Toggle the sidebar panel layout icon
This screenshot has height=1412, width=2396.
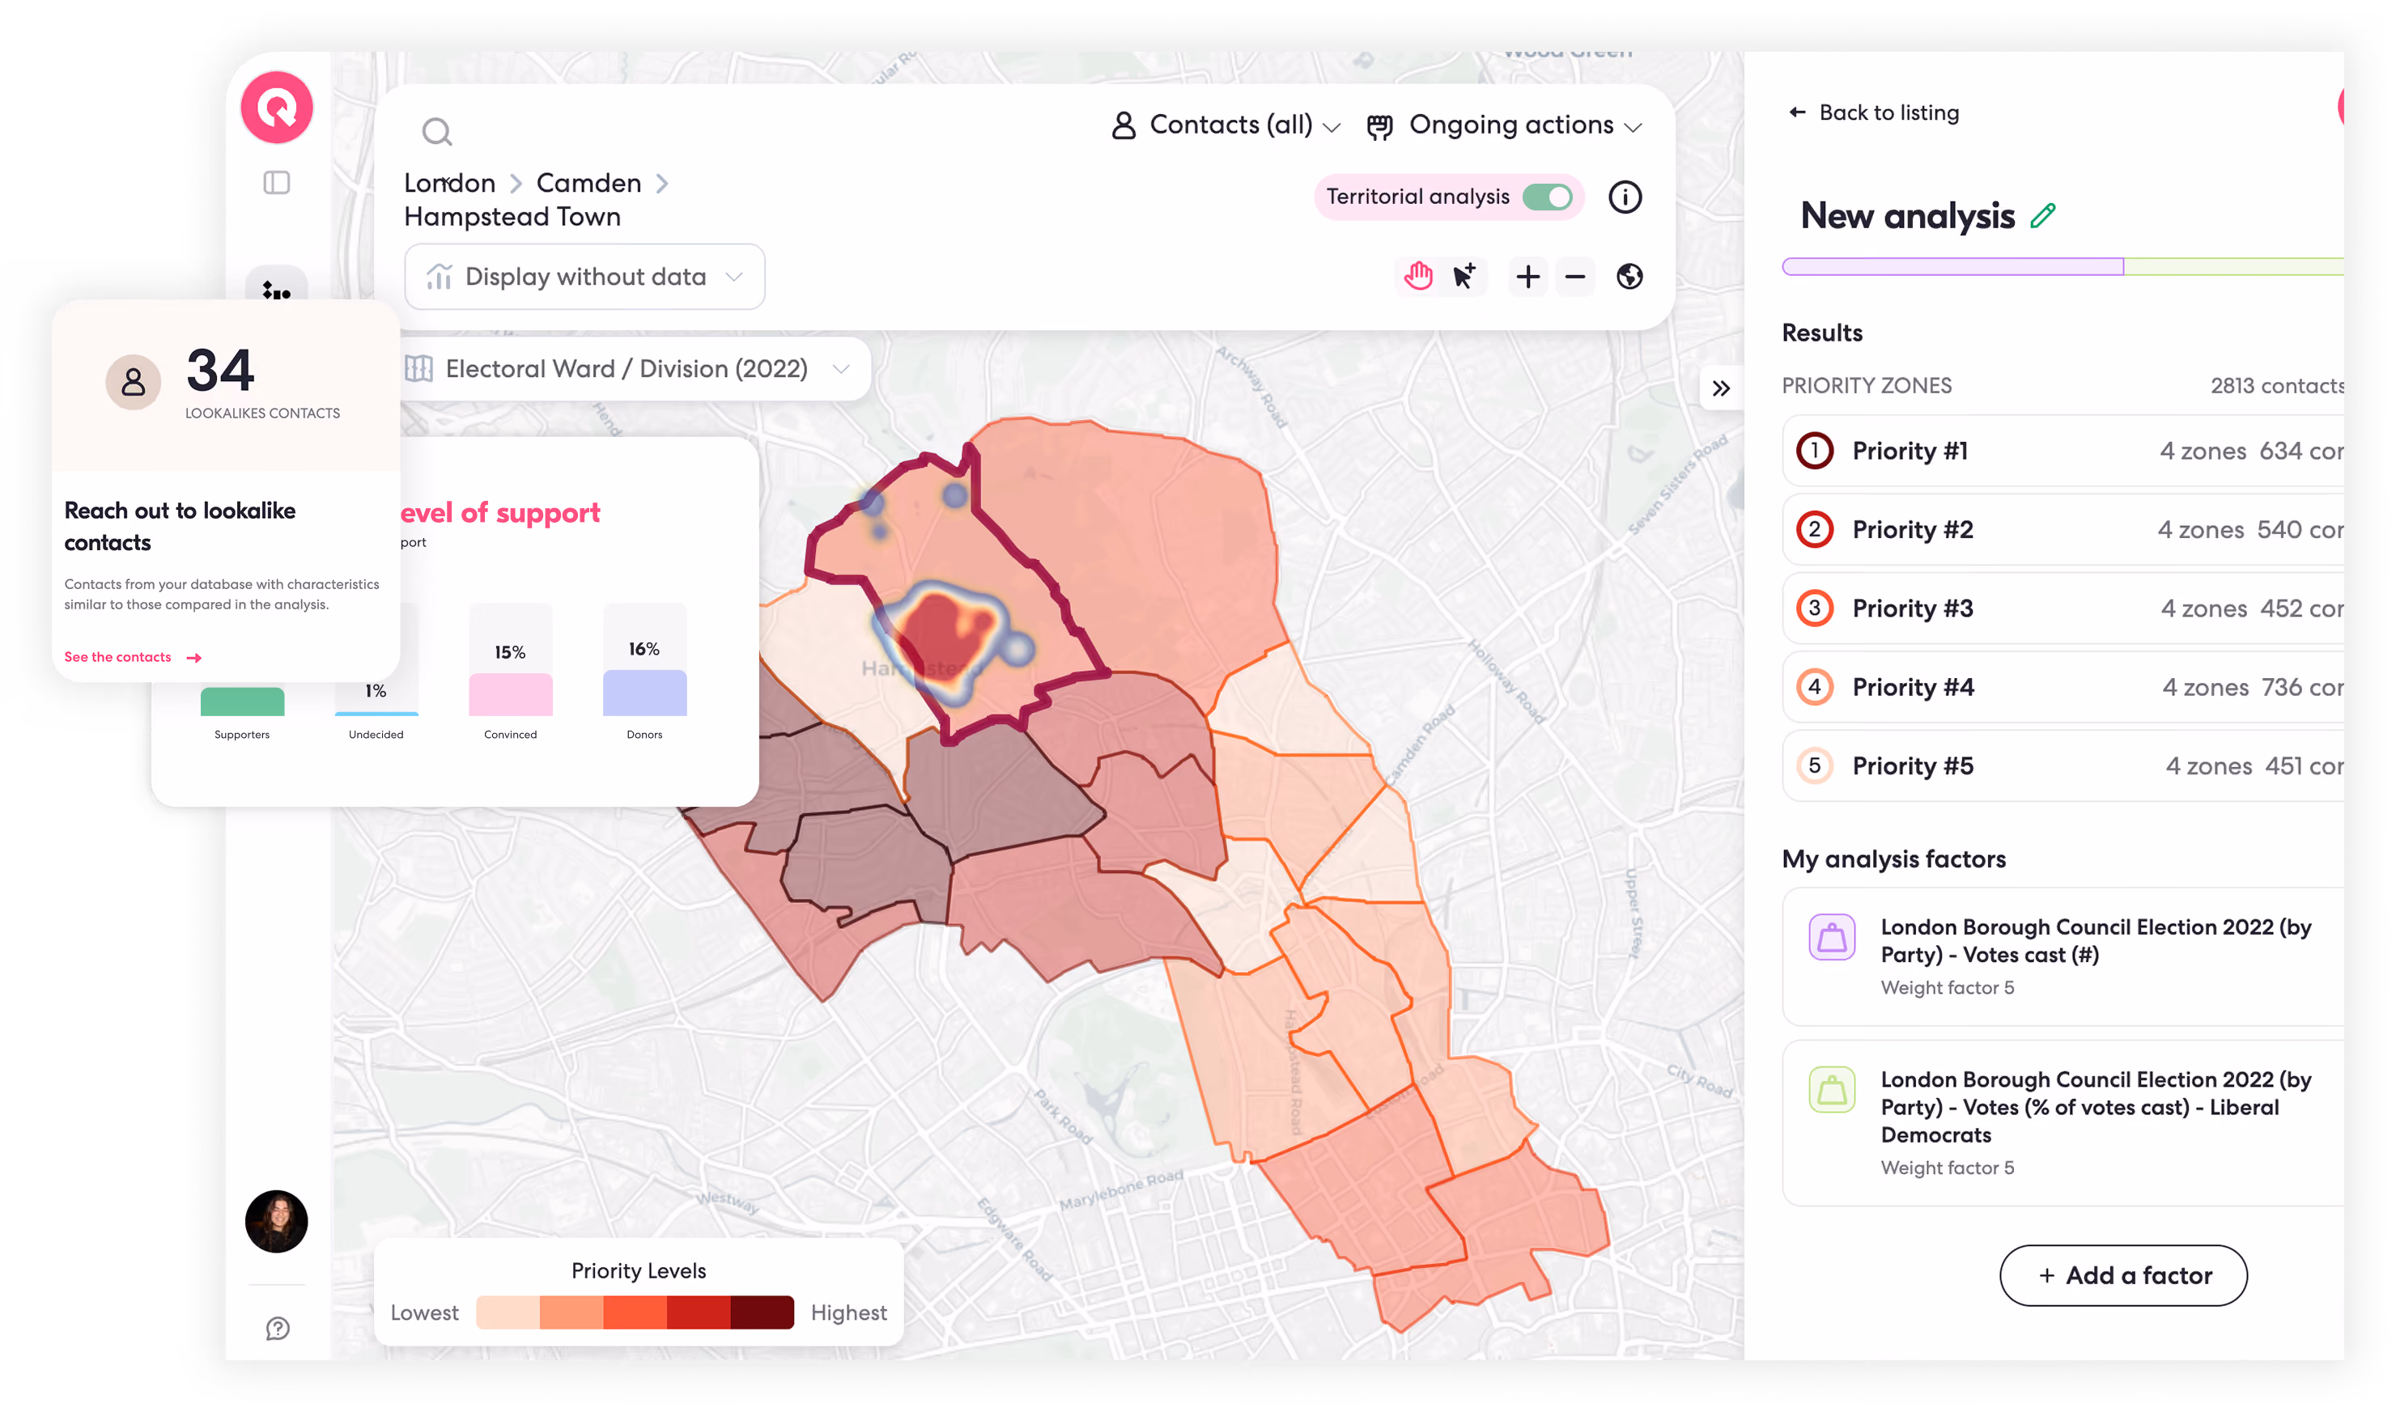coord(276,183)
